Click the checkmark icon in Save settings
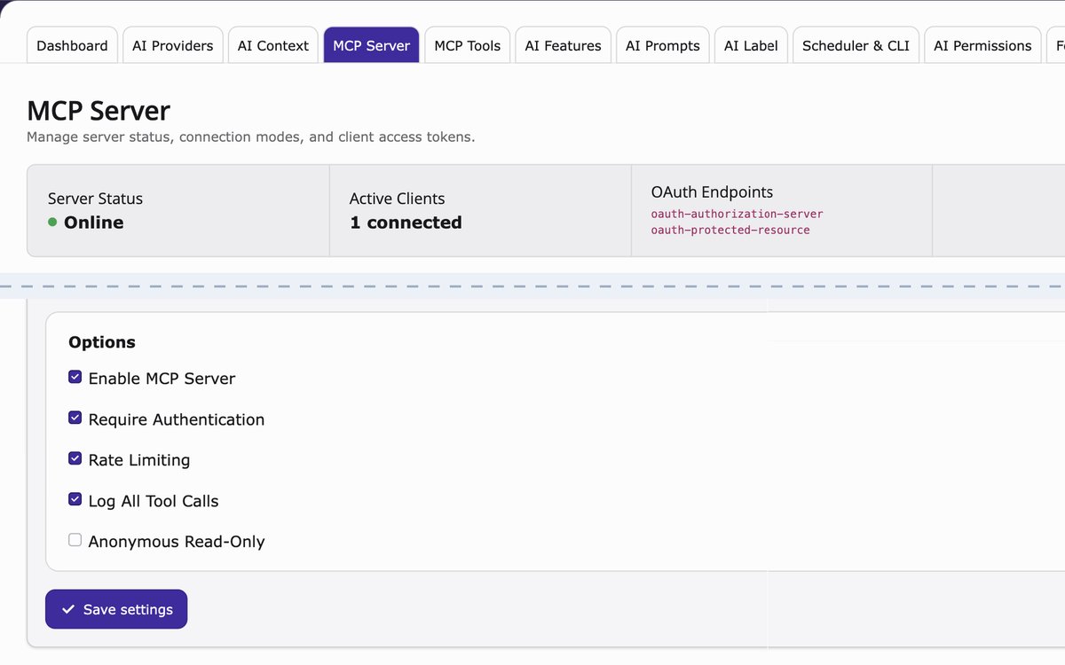Image resolution: width=1065 pixels, height=665 pixels. pyautogui.click(x=68, y=610)
